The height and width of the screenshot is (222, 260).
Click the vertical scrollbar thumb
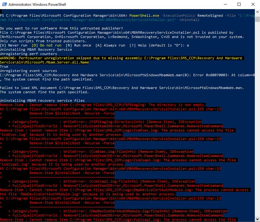257,19
